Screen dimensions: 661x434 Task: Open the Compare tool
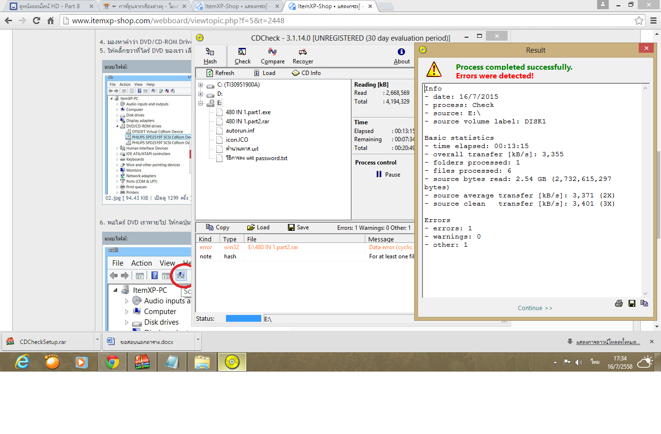pyautogui.click(x=272, y=55)
